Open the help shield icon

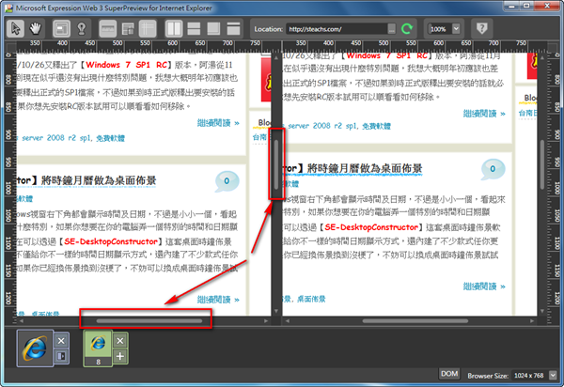click(x=481, y=28)
